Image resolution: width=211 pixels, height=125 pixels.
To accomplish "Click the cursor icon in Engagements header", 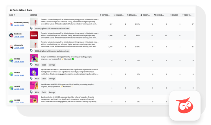I will click(x=114, y=15).
